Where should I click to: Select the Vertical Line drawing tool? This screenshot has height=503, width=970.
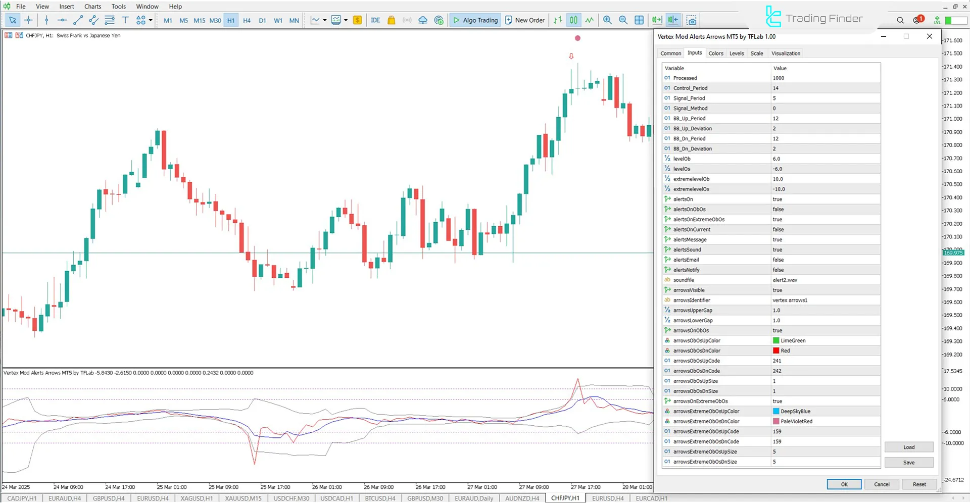point(46,20)
